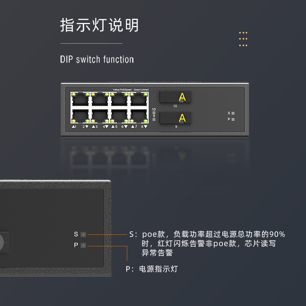Click the 指示灯说明 heading
The image size is (306, 306).
(x=99, y=25)
